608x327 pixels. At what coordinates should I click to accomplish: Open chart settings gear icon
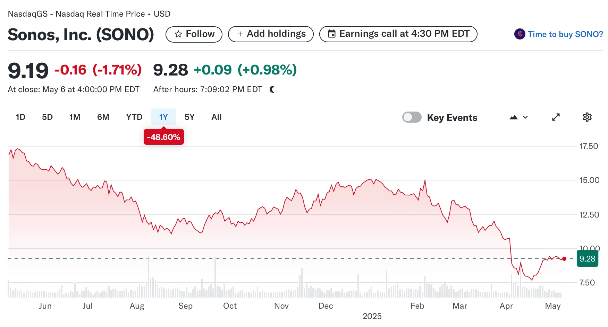pyautogui.click(x=587, y=117)
